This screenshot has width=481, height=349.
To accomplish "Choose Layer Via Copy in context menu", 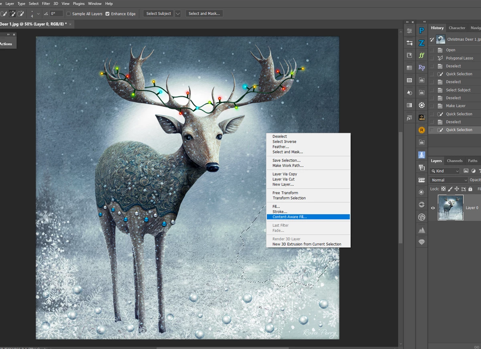I will click(x=285, y=174).
